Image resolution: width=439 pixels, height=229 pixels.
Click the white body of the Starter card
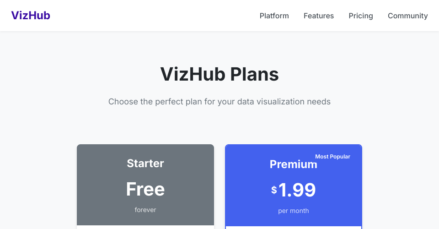pos(145,227)
